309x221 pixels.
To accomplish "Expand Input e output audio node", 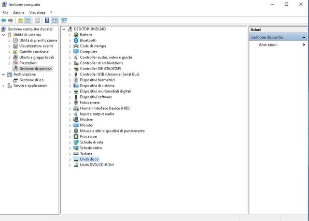I will pos(70,114).
